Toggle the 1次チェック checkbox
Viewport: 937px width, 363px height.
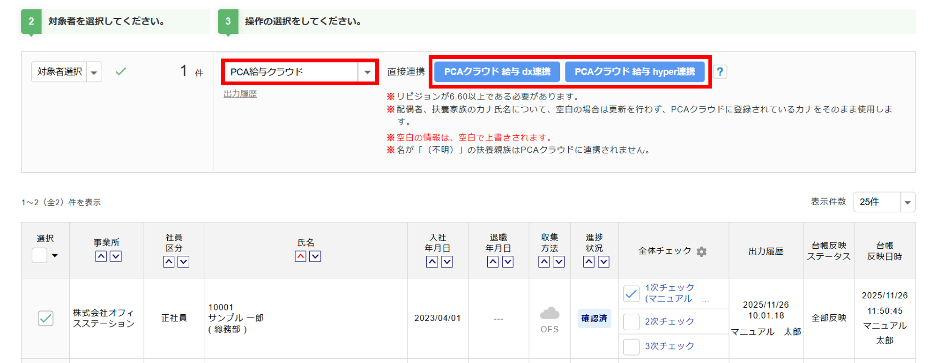click(x=631, y=294)
